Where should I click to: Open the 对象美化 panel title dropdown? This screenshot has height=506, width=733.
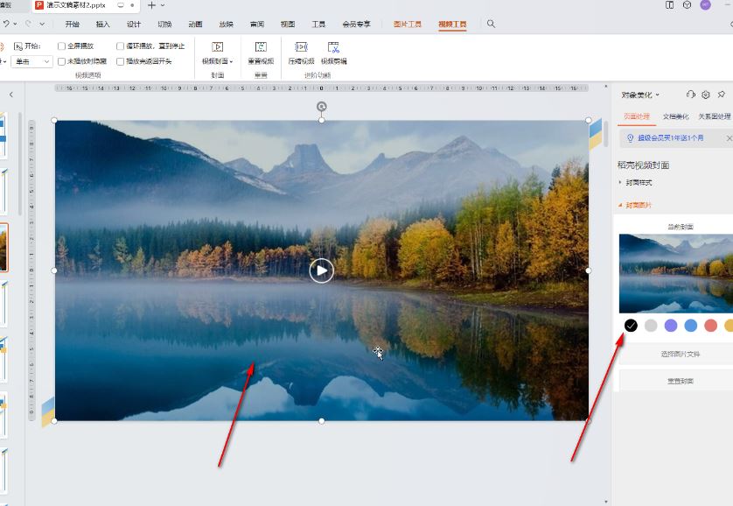click(x=641, y=95)
